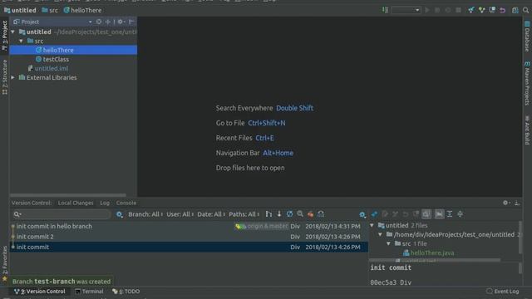
Task: Click Highlight non-picked commits icon
Action: pos(321,214)
